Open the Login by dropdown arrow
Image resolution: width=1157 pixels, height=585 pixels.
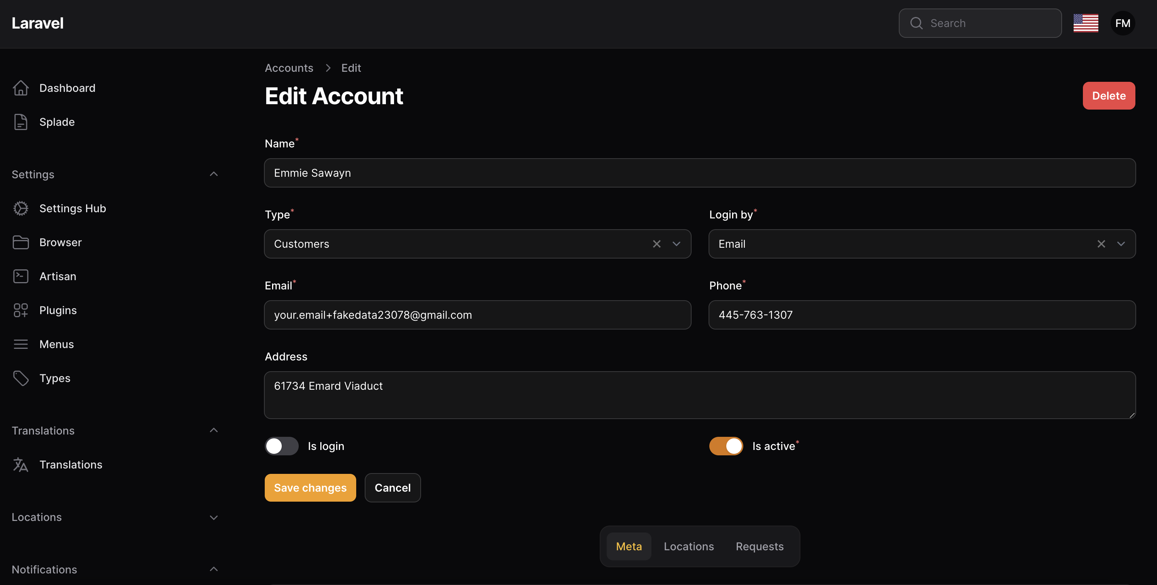click(x=1121, y=244)
